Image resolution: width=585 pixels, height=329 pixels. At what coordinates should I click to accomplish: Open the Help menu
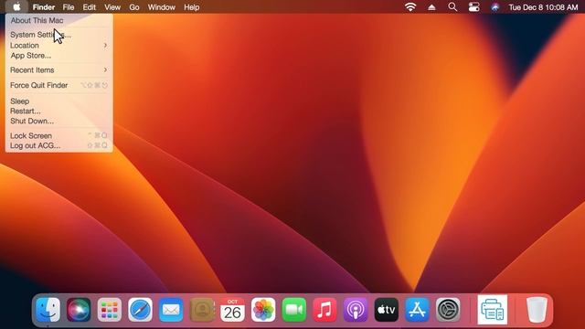coord(192,7)
